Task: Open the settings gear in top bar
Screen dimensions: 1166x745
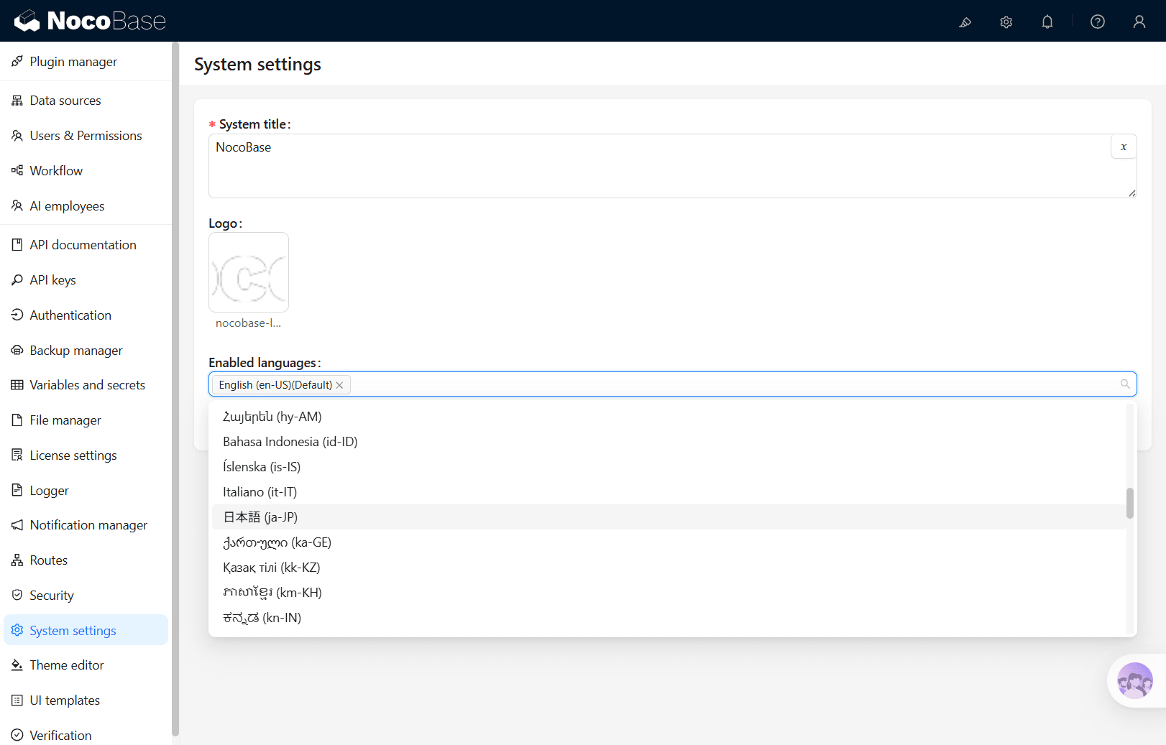Action: pyautogui.click(x=1006, y=22)
